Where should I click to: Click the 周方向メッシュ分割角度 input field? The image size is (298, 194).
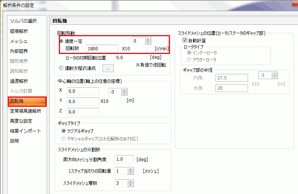point(124,159)
